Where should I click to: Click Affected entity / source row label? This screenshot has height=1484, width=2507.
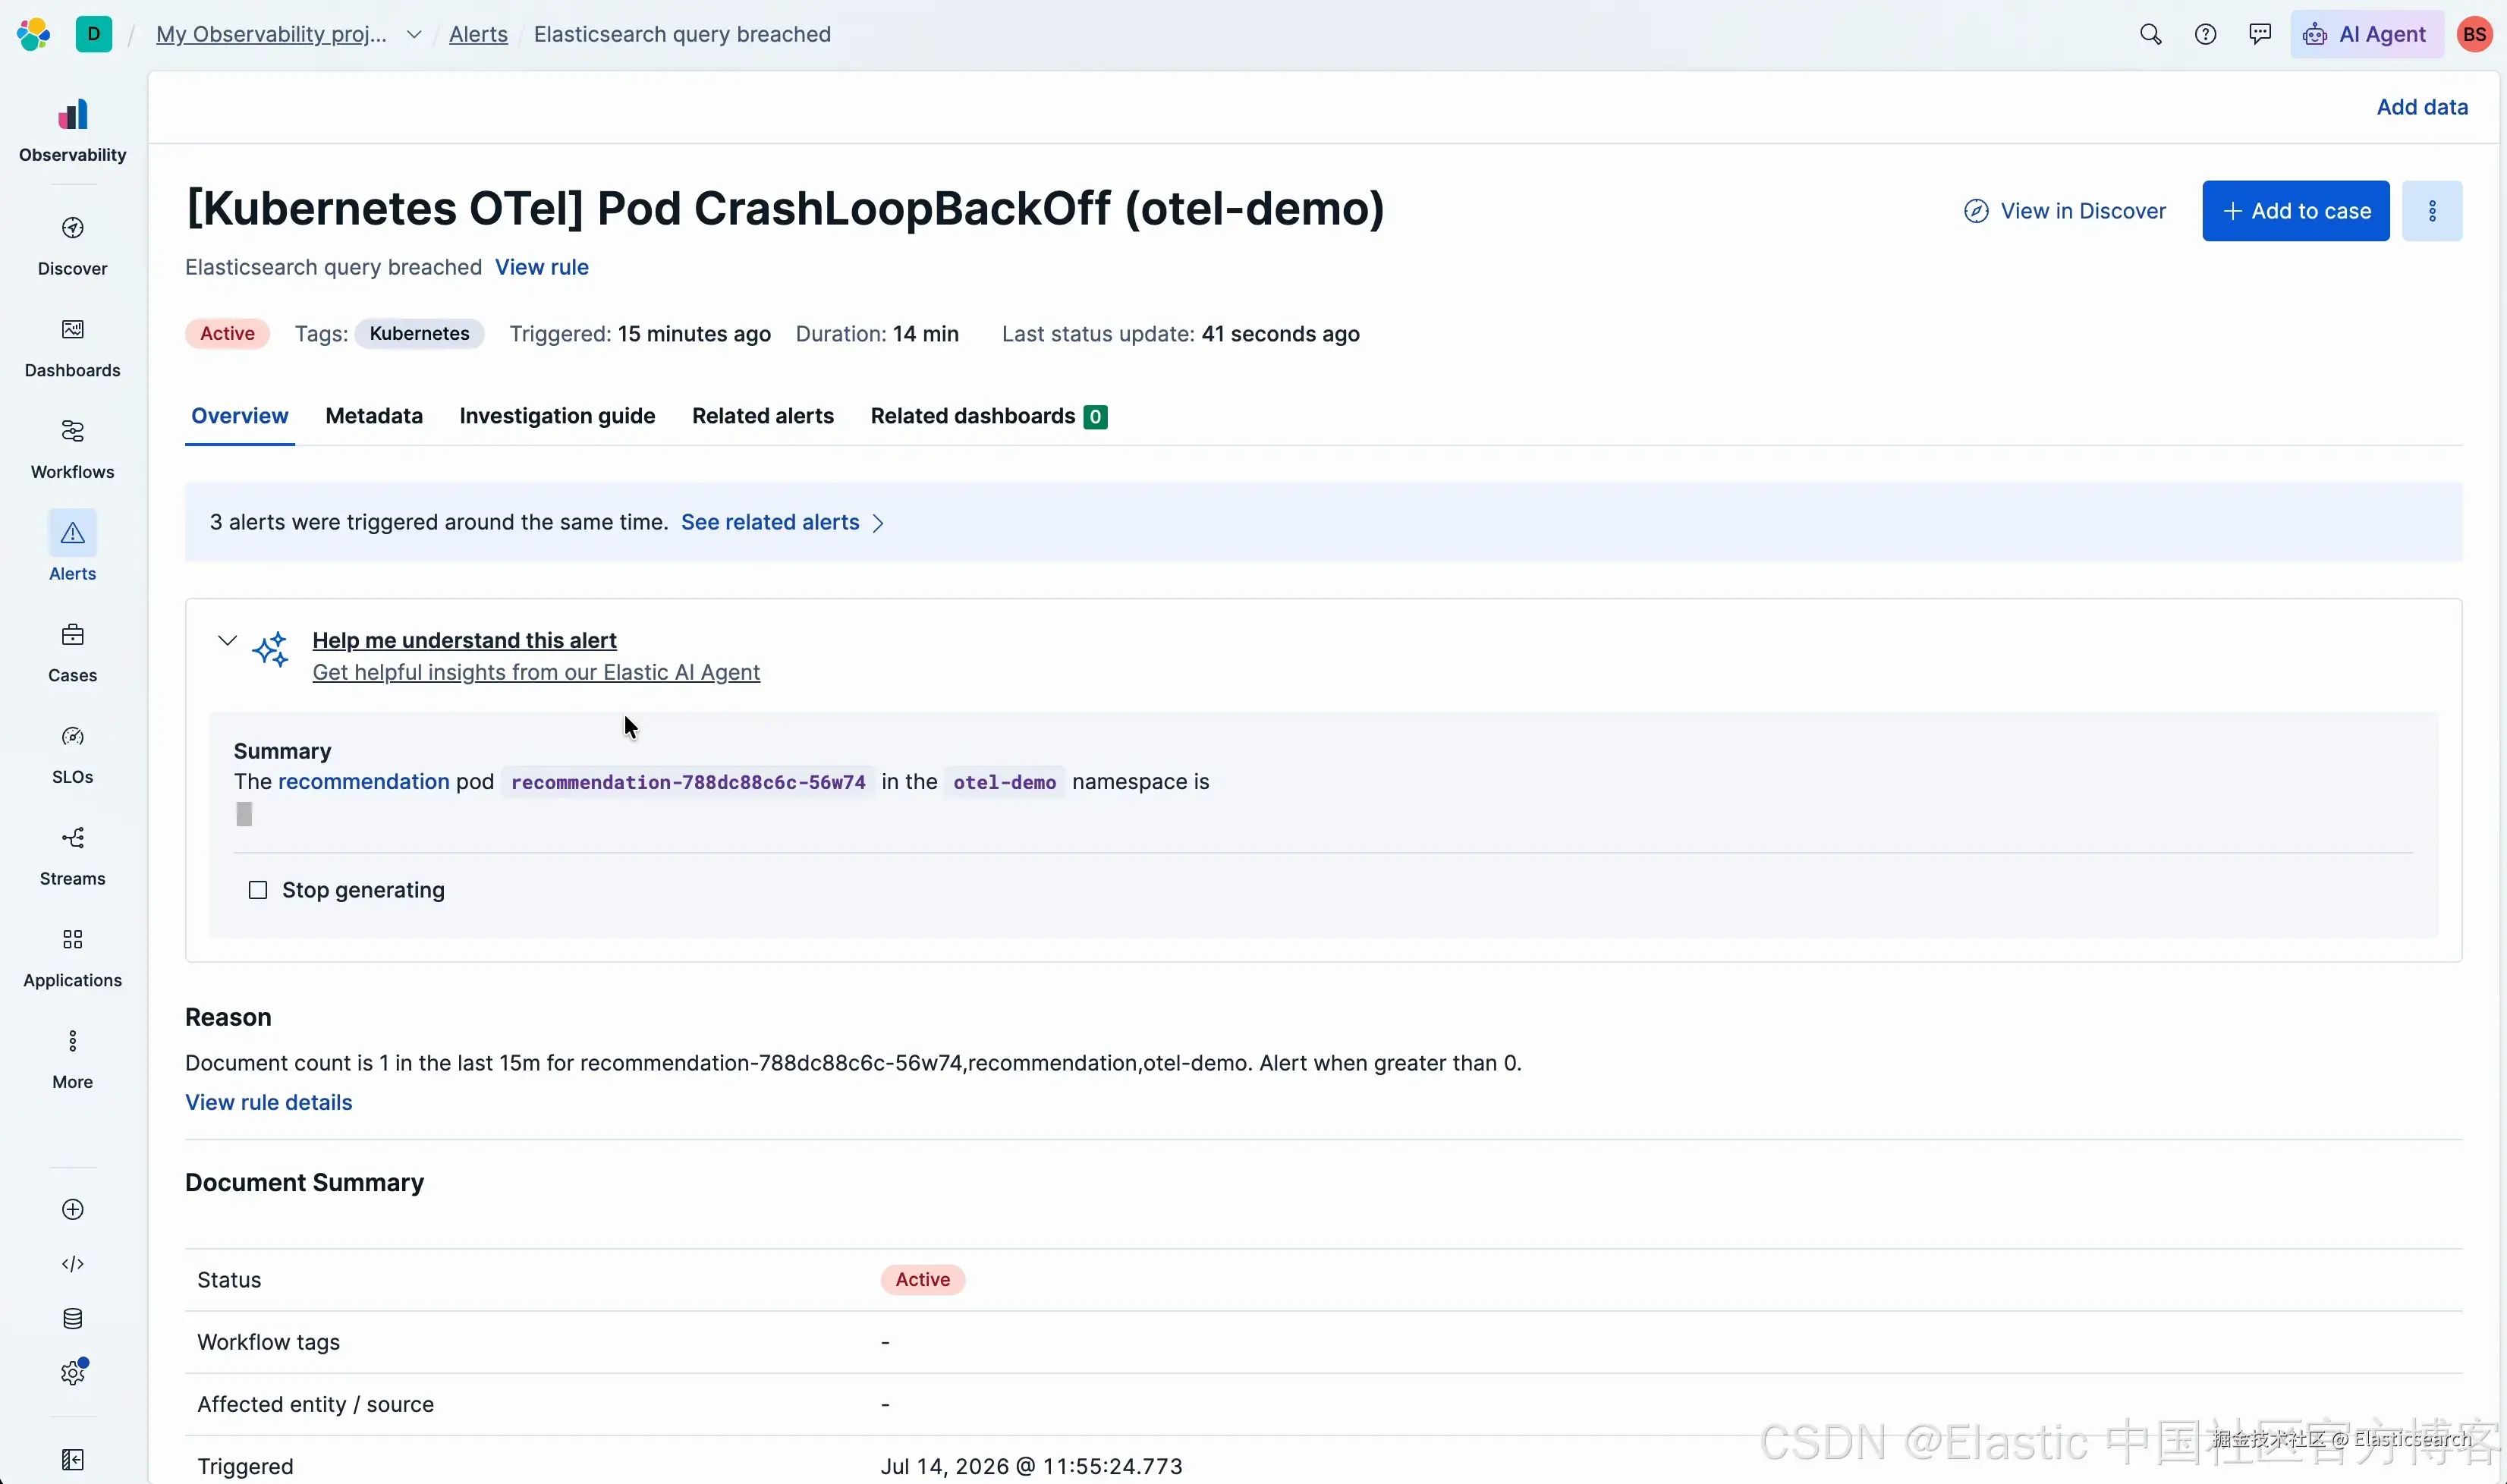[315, 1404]
